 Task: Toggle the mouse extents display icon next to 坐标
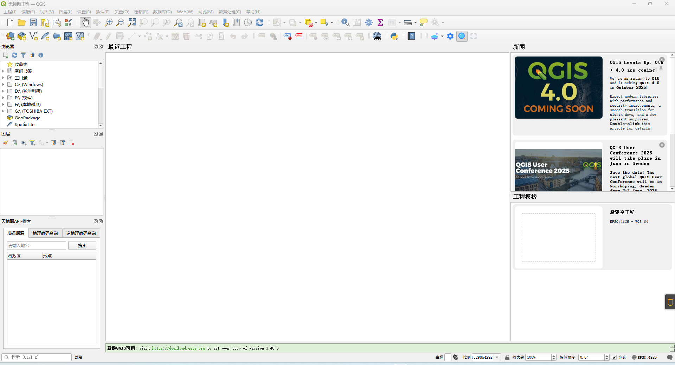[x=456, y=357]
